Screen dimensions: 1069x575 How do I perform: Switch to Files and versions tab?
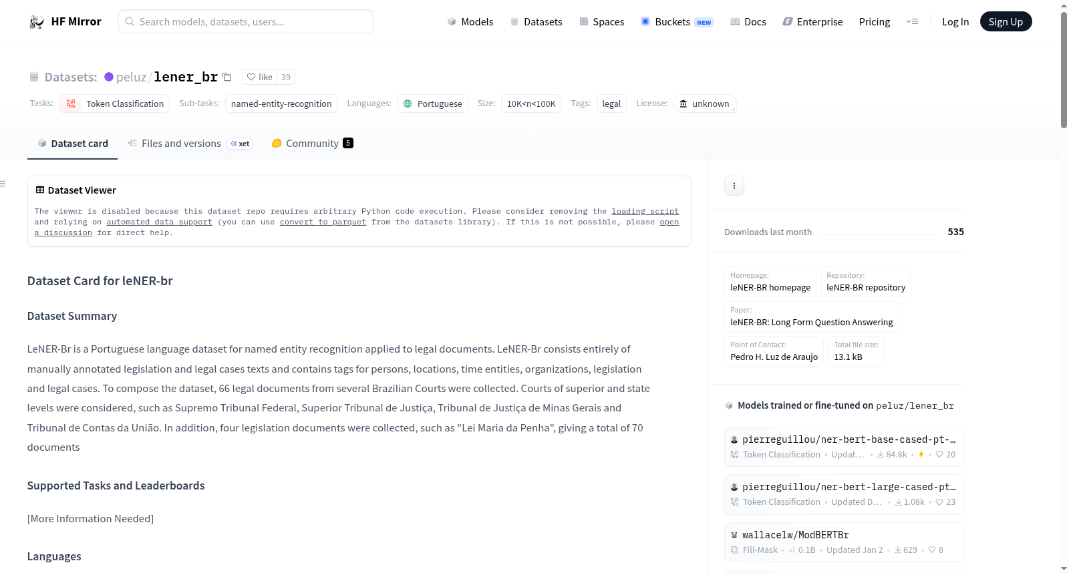click(x=190, y=144)
